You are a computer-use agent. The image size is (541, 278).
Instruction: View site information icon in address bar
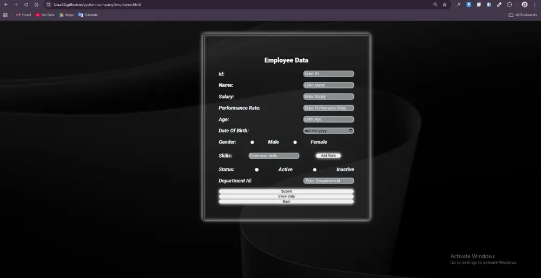coord(48,4)
